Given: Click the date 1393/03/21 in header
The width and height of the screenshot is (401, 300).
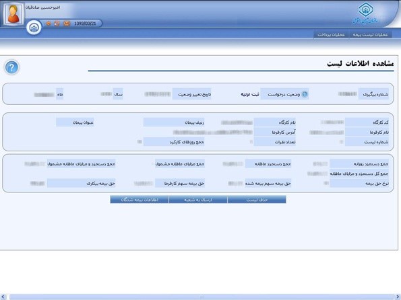Looking at the screenshot, I should click(85, 24).
